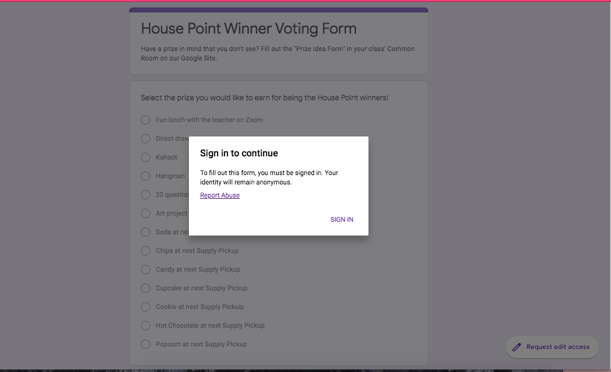Screen dimensions: 611x372
Task: Pick the Art project radio option
Action: (146, 213)
